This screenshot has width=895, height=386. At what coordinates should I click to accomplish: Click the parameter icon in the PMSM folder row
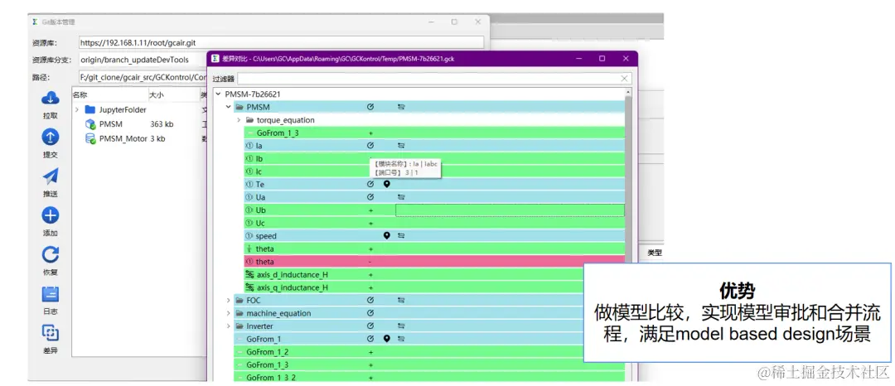(401, 107)
